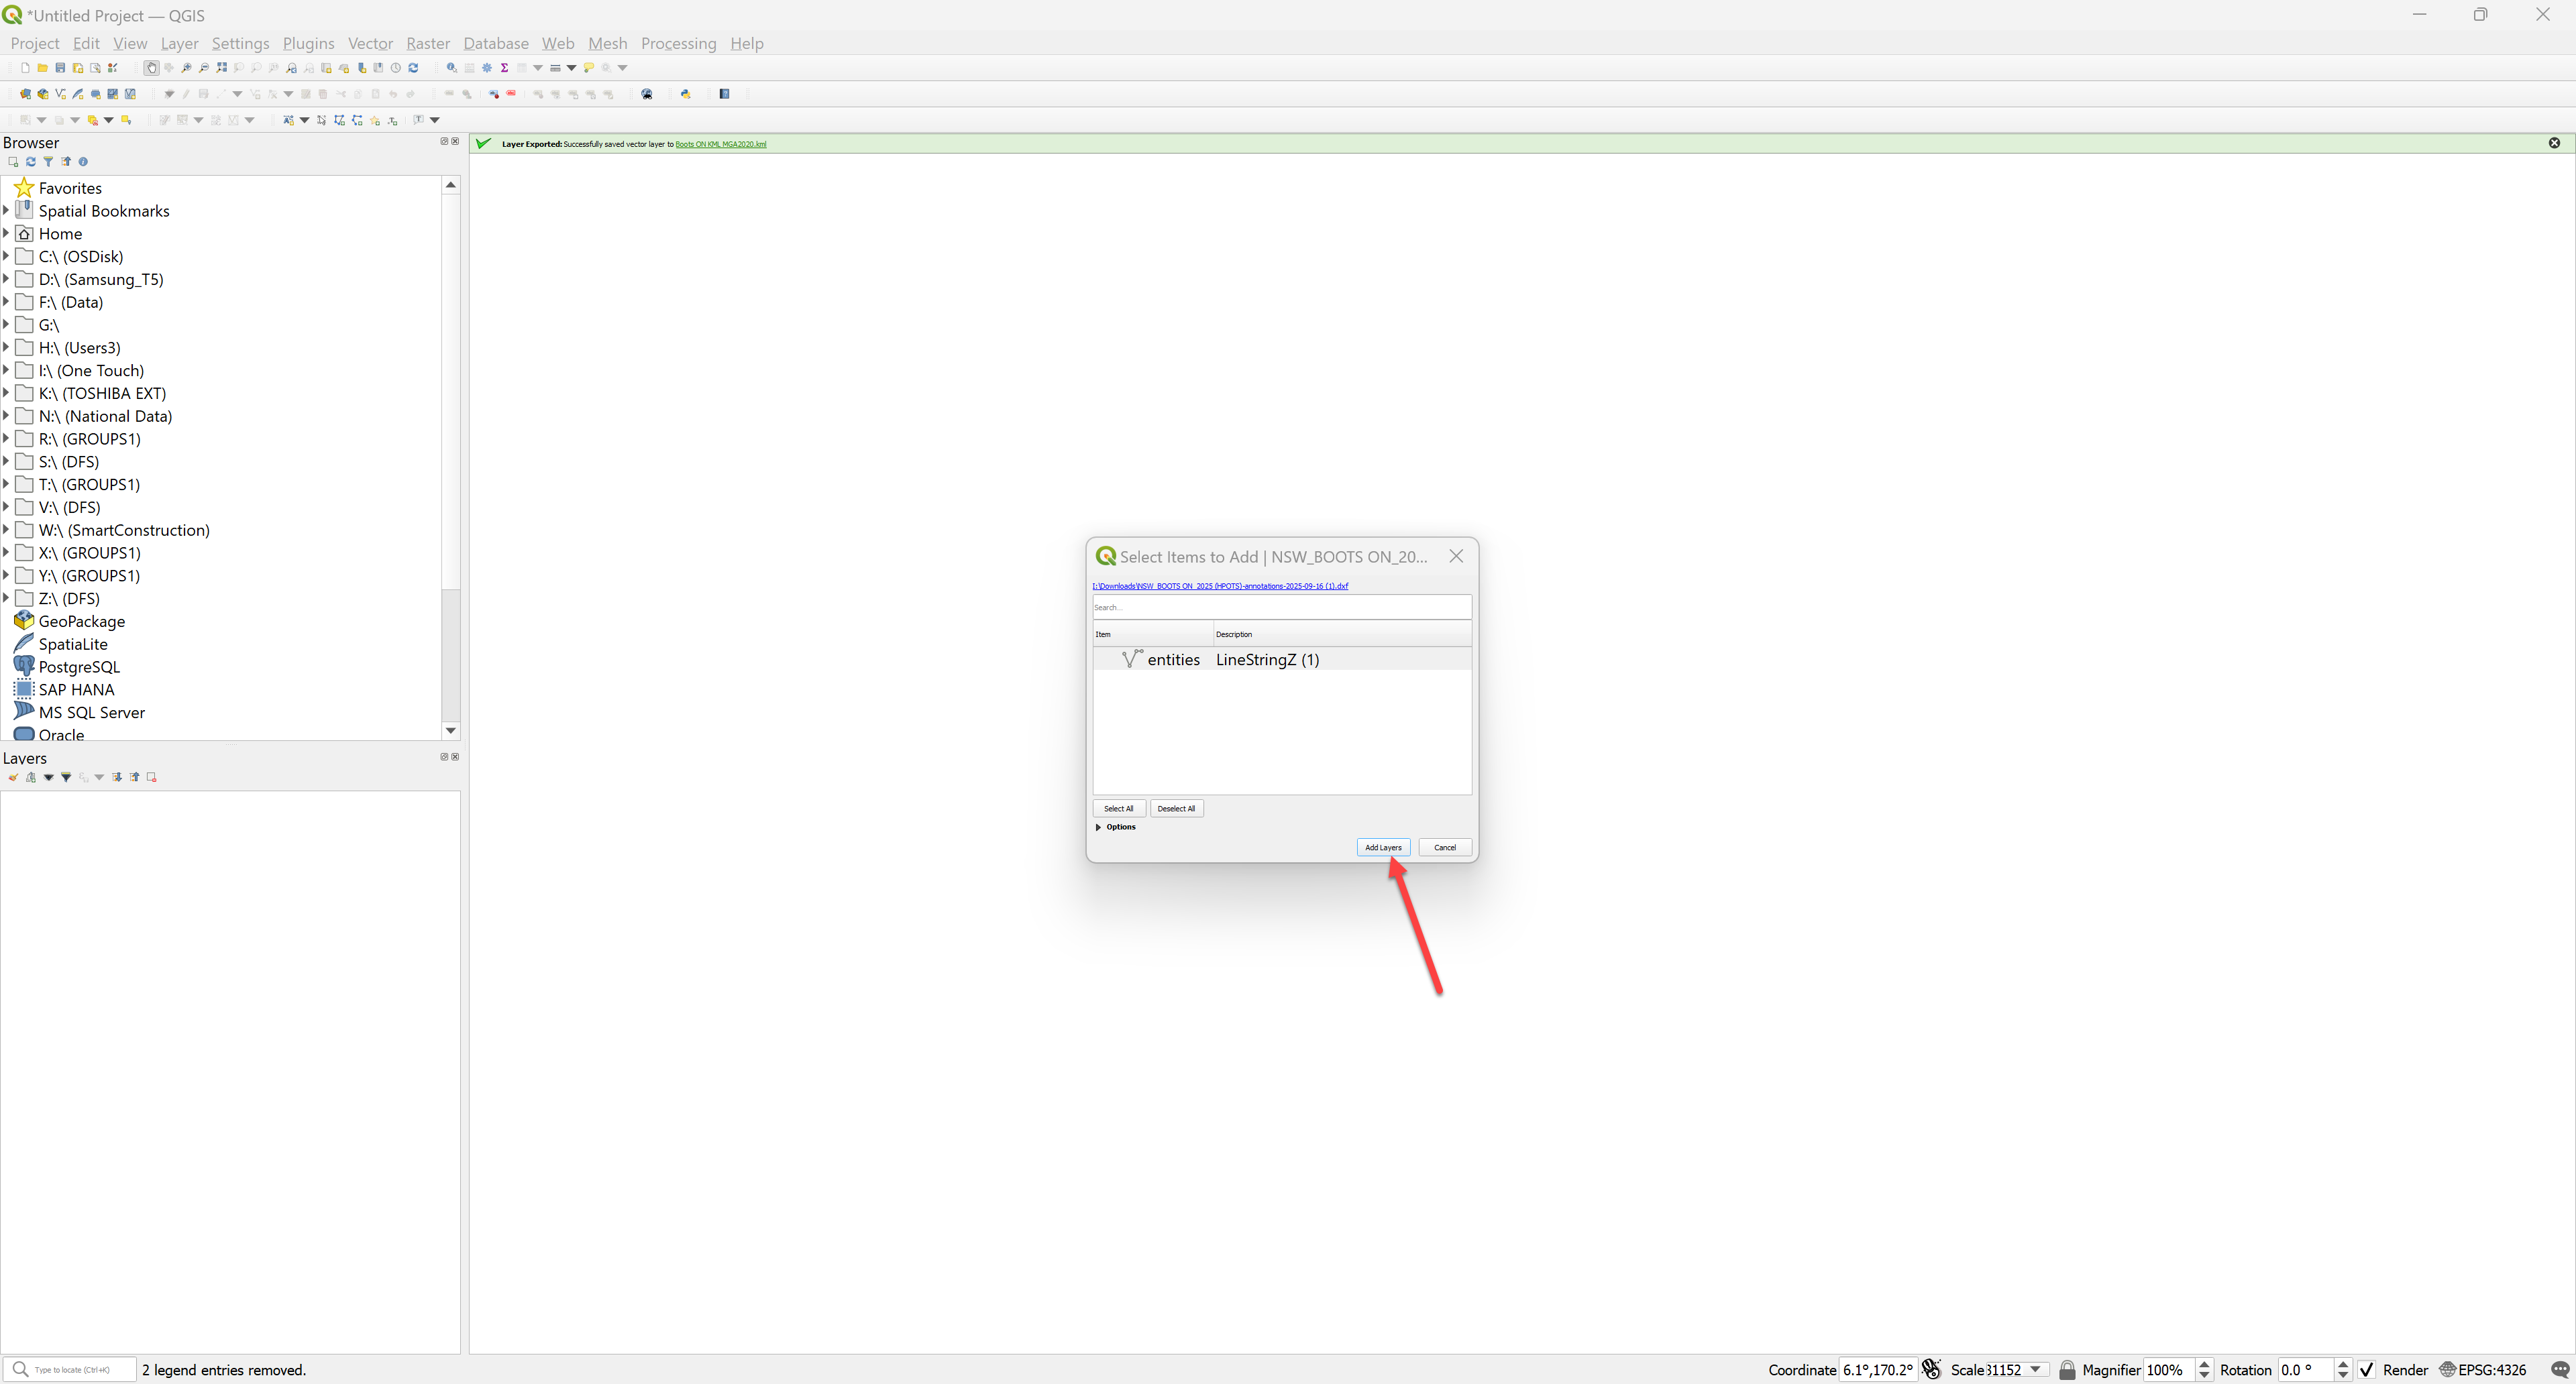The width and height of the screenshot is (2576, 1384).
Task: Open the Processing menu
Action: [678, 43]
